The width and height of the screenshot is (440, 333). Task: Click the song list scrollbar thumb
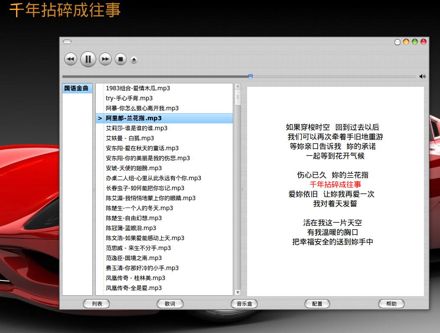[x=238, y=97]
